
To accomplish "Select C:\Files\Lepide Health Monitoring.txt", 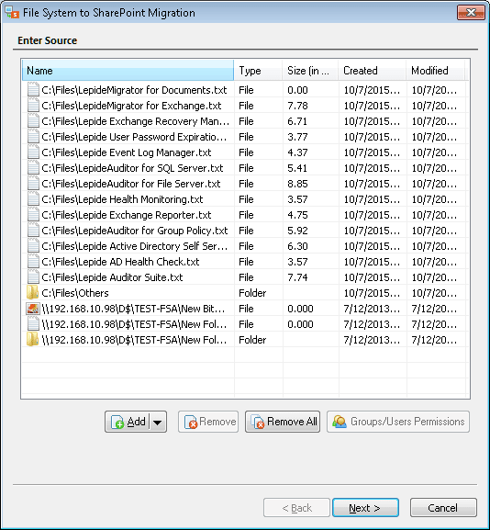I will 122,199.
